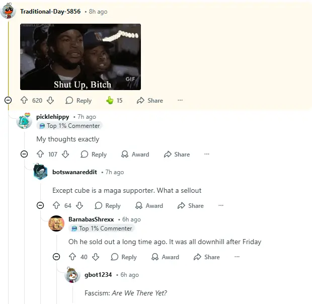The height and width of the screenshot is (304, 312).
Task: Share BarnabasShrexx's comment
Action: point(206,257)
